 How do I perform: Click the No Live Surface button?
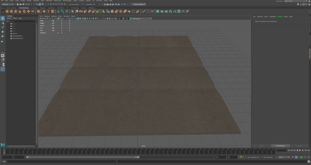point(73,4)
